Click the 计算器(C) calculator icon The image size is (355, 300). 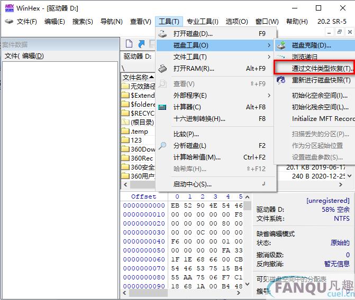click(162, 107)
